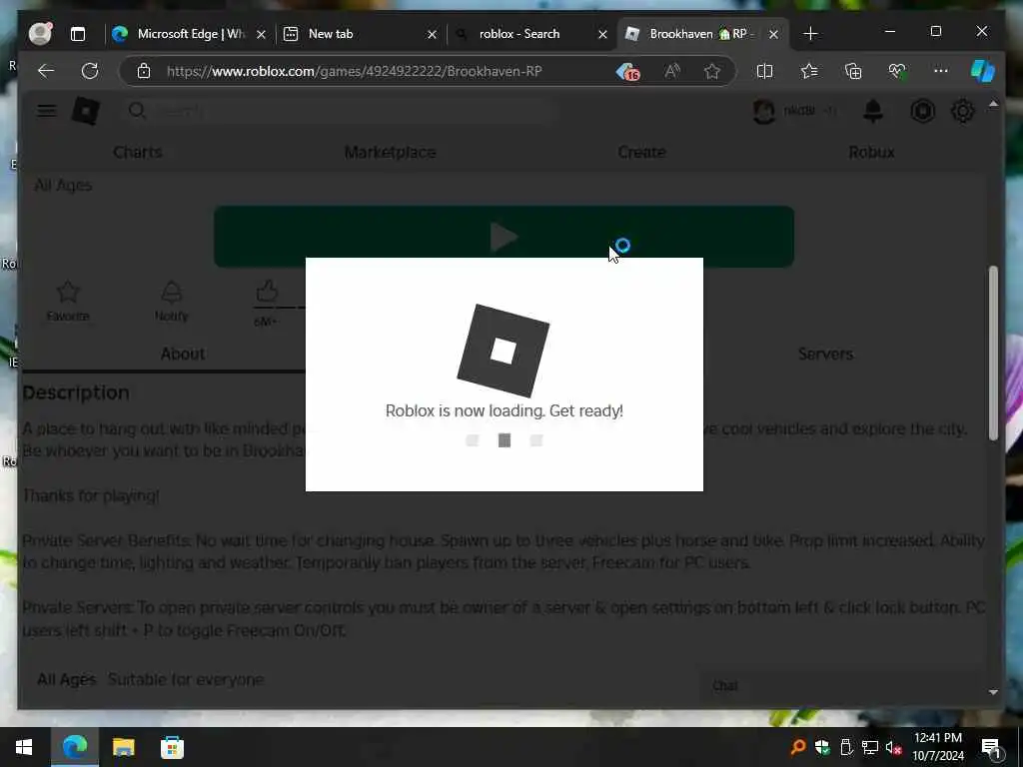Open the muted volume tray icon
The height and width of the screenshot is (767, 1023).
893,747
